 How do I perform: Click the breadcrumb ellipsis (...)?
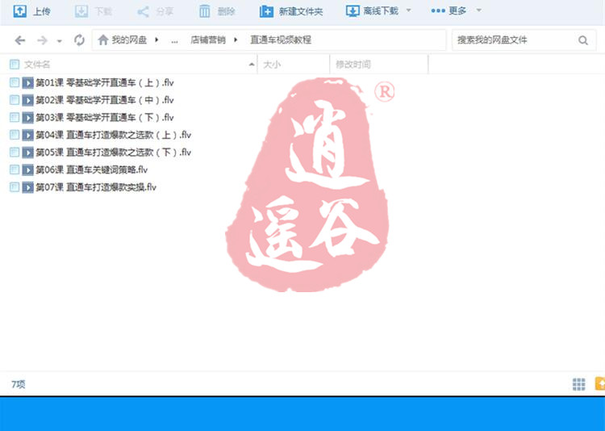tap(174, 41)
